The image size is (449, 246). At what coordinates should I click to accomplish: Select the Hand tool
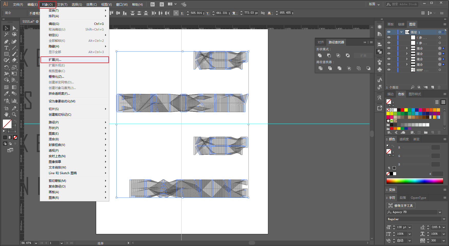click(6, 114)
